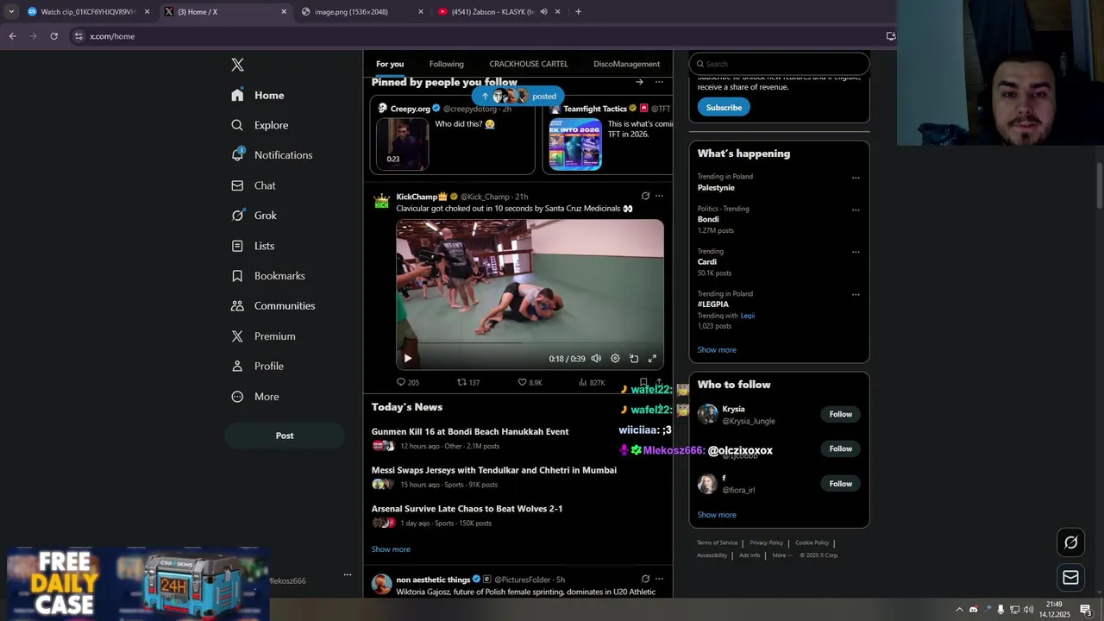Go back in browser
This screenshot has width=1104, height=621.
(x=12, y=36)
